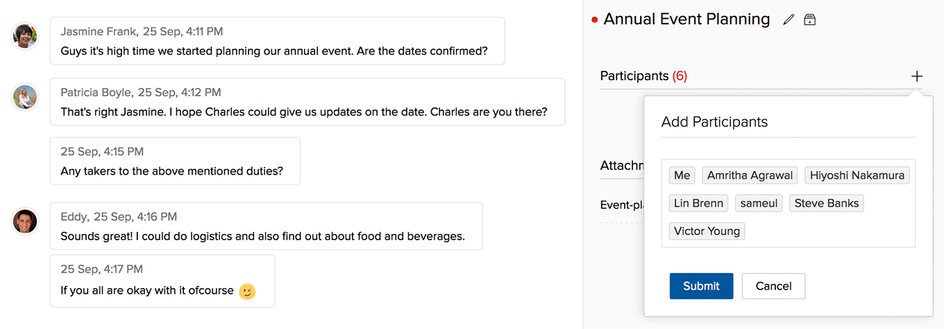Open Jasmine Frank's profile avatar
The width and height of the screenshot is (944, 329).
coord(25,36)
